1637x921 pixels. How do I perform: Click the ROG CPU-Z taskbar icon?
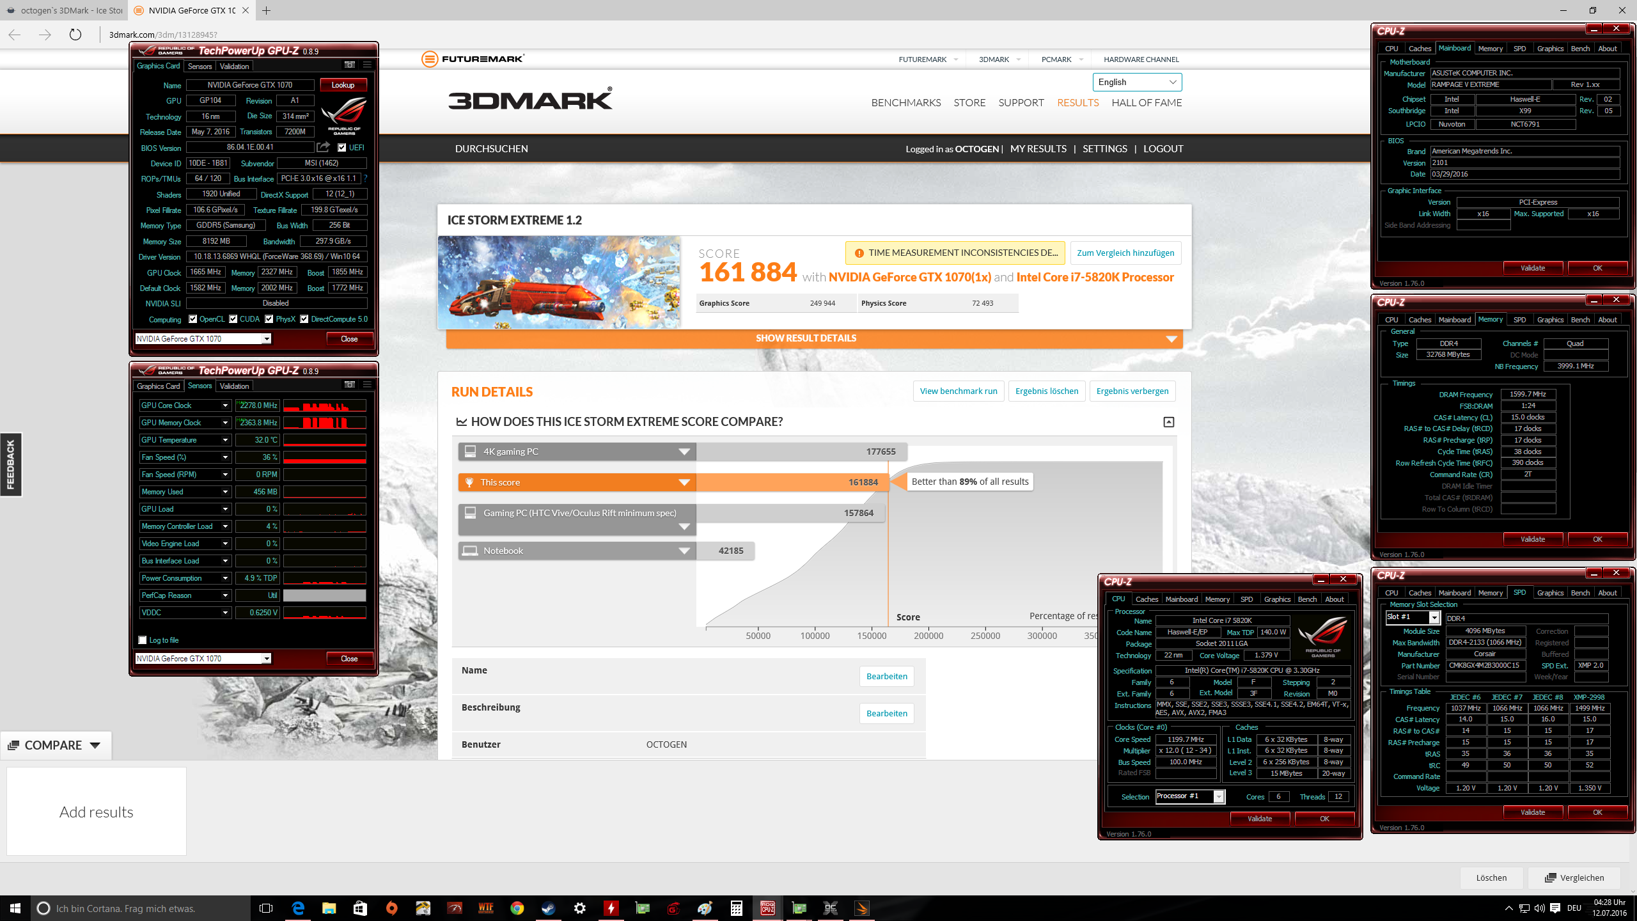768,908
